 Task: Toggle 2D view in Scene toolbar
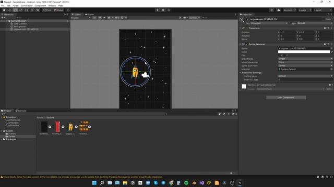(x=94, y=18)
